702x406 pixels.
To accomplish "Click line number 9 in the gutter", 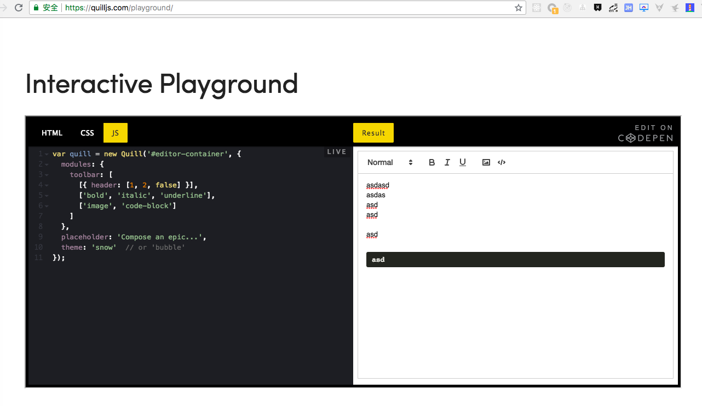I will (41, 237).
